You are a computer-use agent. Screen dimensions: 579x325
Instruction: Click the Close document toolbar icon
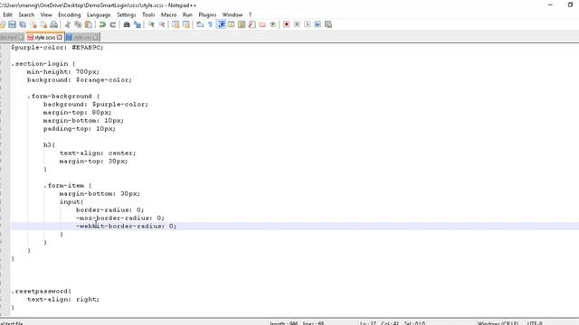(x=33, y=24)
